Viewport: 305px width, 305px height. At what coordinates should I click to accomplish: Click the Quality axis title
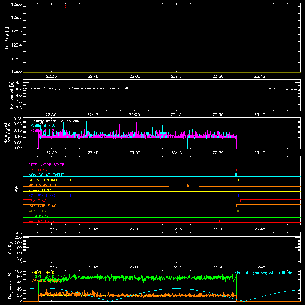coord(10,247)
